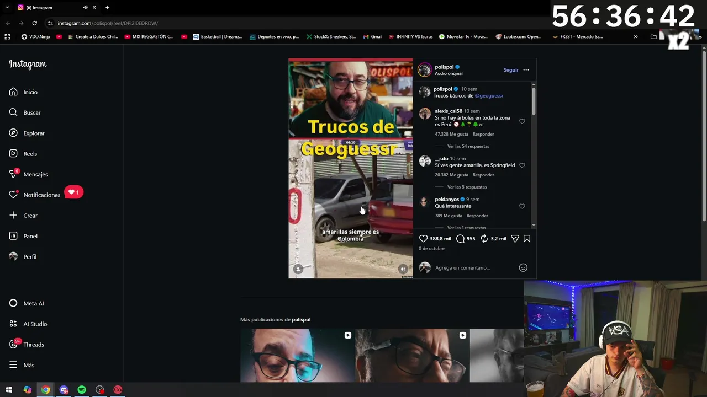This screenshot has height=397, width=707.
Task: Open Spotify from taskbar
Action: [x=82, y=390]
